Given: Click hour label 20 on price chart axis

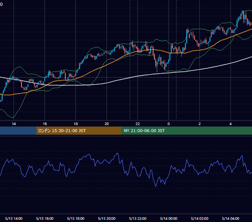Looking at the screenshot, I should [x=107, y=124].
